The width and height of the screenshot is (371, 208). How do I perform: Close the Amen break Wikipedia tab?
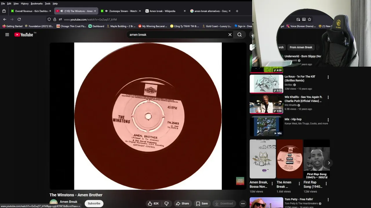coord(185,11)
